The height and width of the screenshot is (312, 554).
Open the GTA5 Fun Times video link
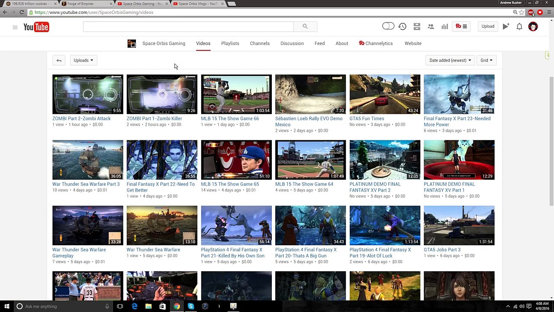(367, 118)
